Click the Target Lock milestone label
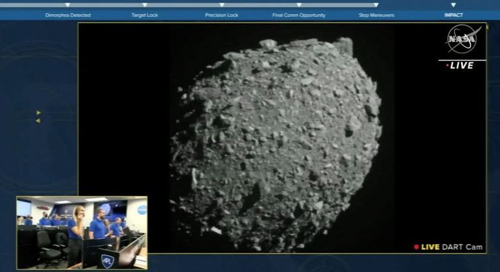Viewport: 500px width, 272px height. (145, 15)
